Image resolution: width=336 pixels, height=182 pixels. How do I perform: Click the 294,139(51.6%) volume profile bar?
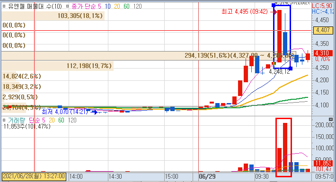pyautogui.click(x=148, y=56)
